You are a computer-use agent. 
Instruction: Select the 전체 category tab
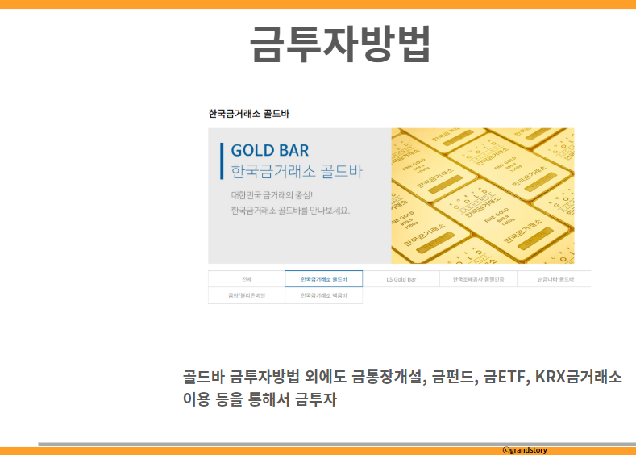pyautogui.click(x=247, y=279)
